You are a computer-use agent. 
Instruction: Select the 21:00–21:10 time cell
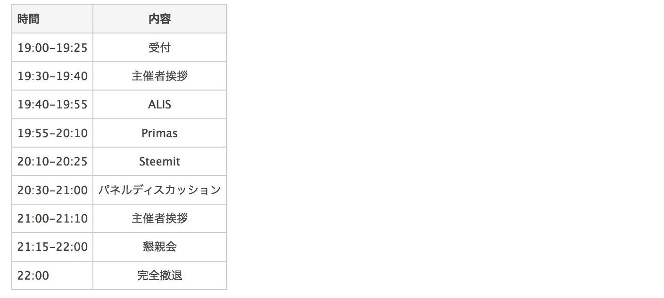(52, 218)
